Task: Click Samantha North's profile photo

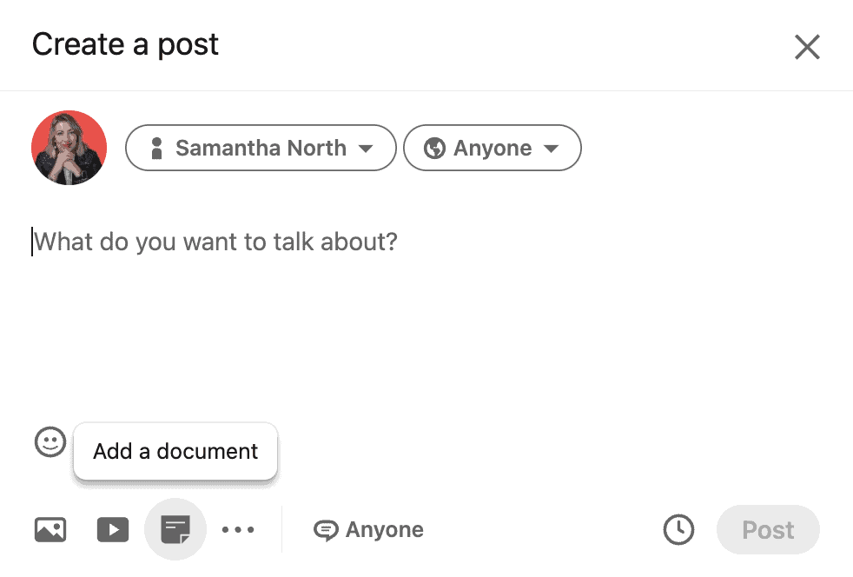Action: tap(69, 148)
